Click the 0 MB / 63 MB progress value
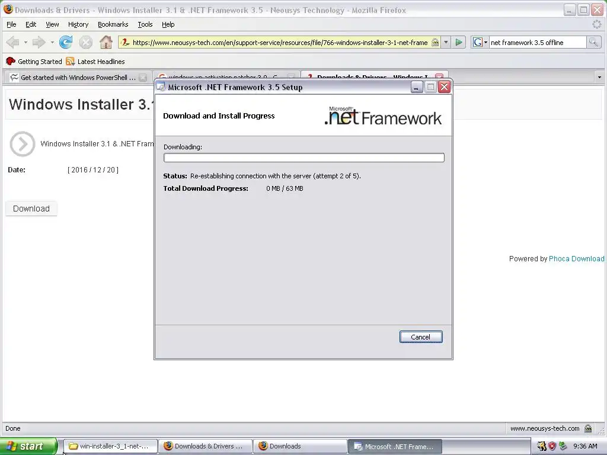The height and width of the screenshot is (455, 607). pos(285,188)
